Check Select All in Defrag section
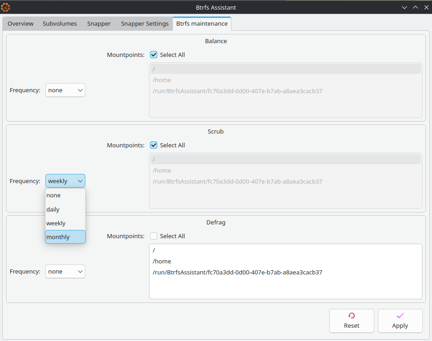Screen dimensions: 432x341 coord(154,236)
